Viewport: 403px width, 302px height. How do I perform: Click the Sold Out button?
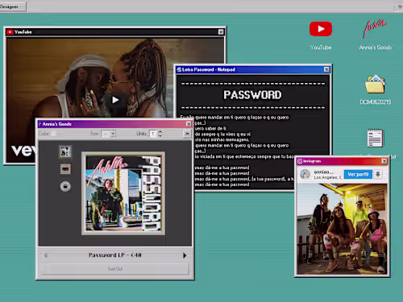point(115,269)
